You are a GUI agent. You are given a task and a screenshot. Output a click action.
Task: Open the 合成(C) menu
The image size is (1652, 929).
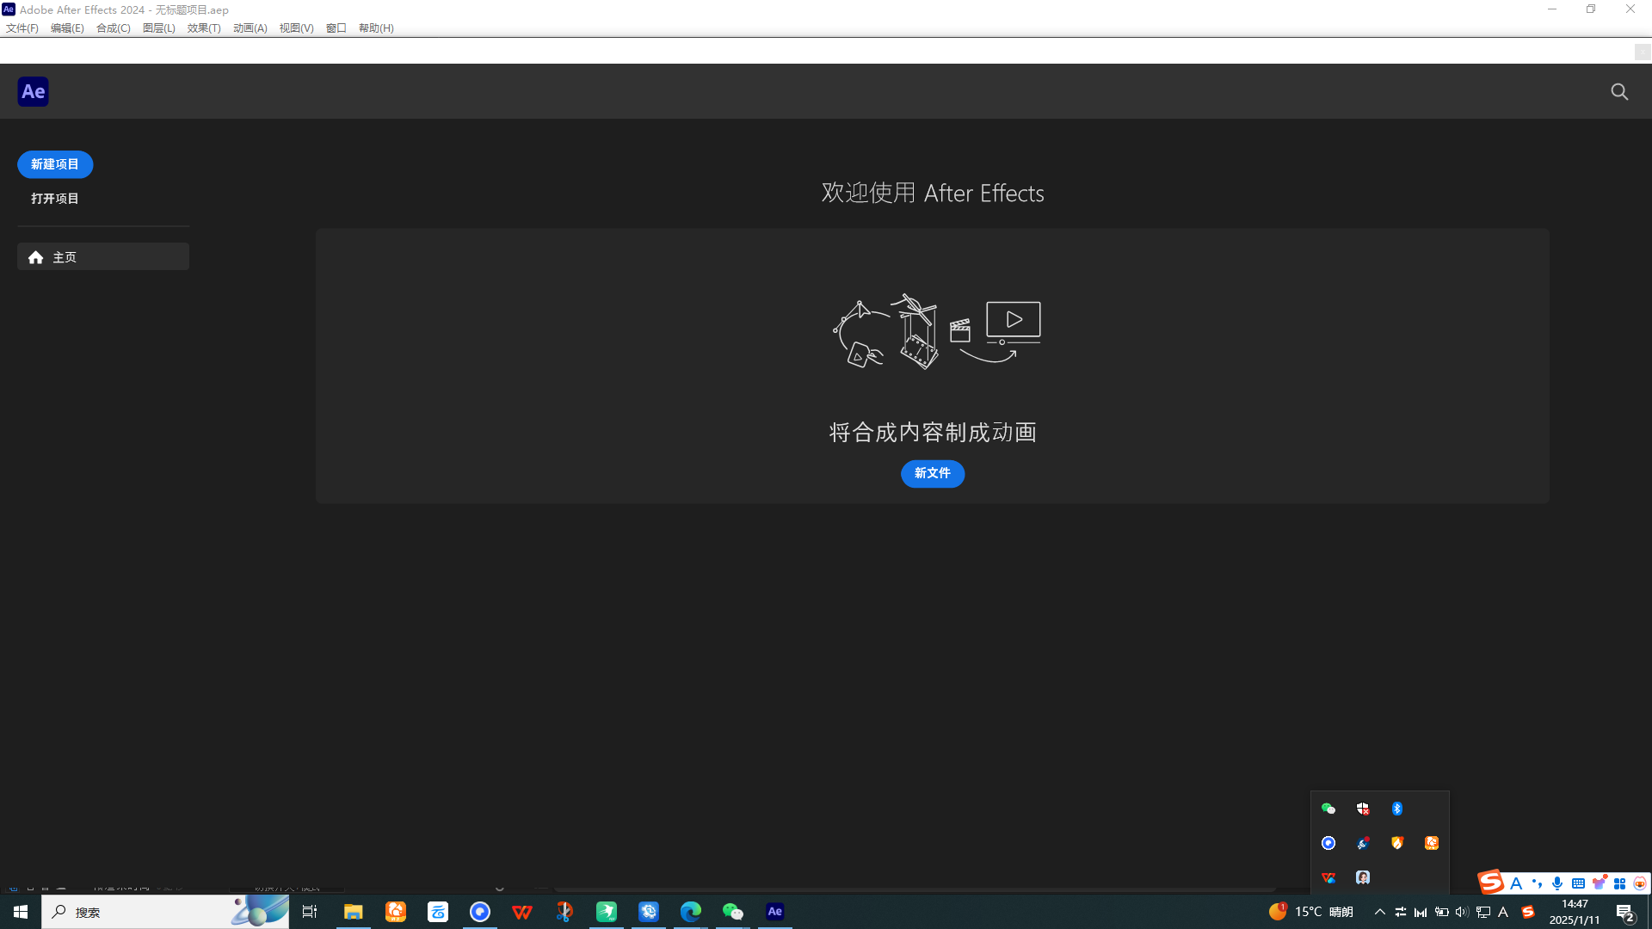click(x=113, y=28)
